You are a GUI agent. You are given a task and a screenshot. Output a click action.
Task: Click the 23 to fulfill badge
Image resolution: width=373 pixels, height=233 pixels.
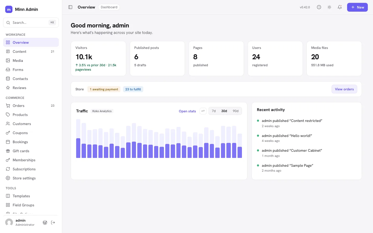pyautogui.click(x=133, y=89)
